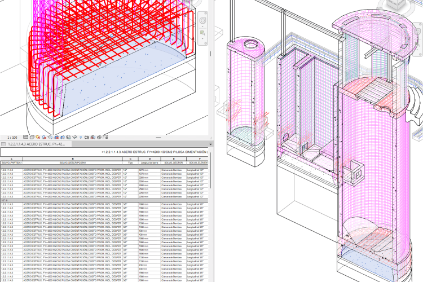
Task: Expand the zoom options dropdown arrow
Action: tap(202, 39)
